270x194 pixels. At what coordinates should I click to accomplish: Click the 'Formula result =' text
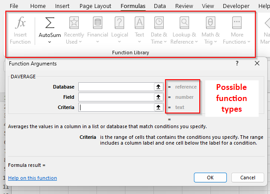tap(27, 165)
